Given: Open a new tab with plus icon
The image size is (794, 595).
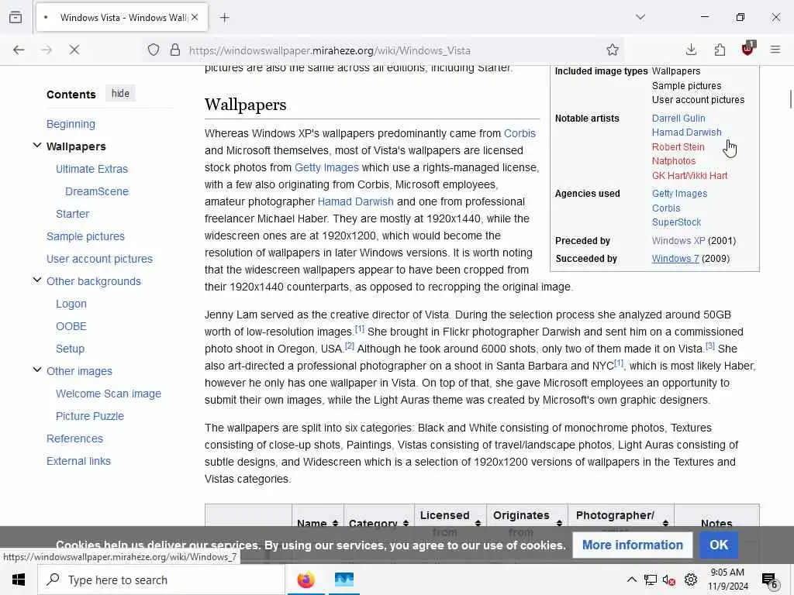Looking at the screenshot, I should tap(224, 18).
